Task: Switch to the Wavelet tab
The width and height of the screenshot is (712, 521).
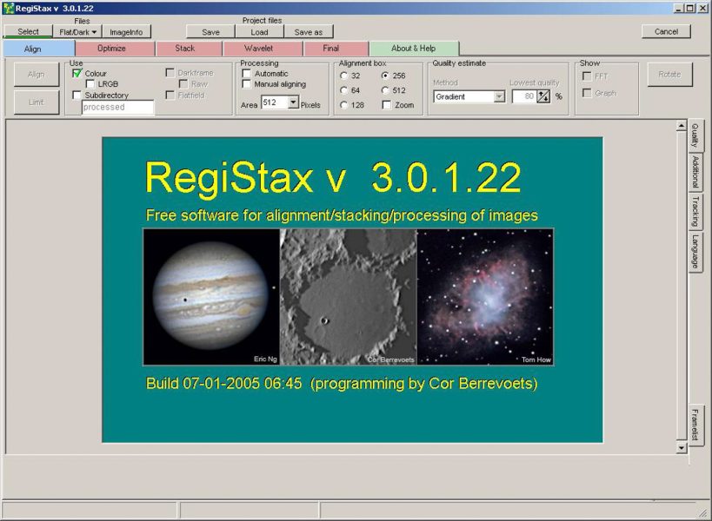Action: pyautogui.click(x=263, y=48)
